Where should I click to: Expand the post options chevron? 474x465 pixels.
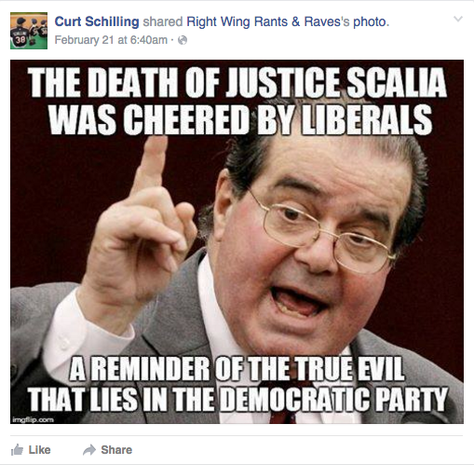pyautogui.click(x=458, y=19)
